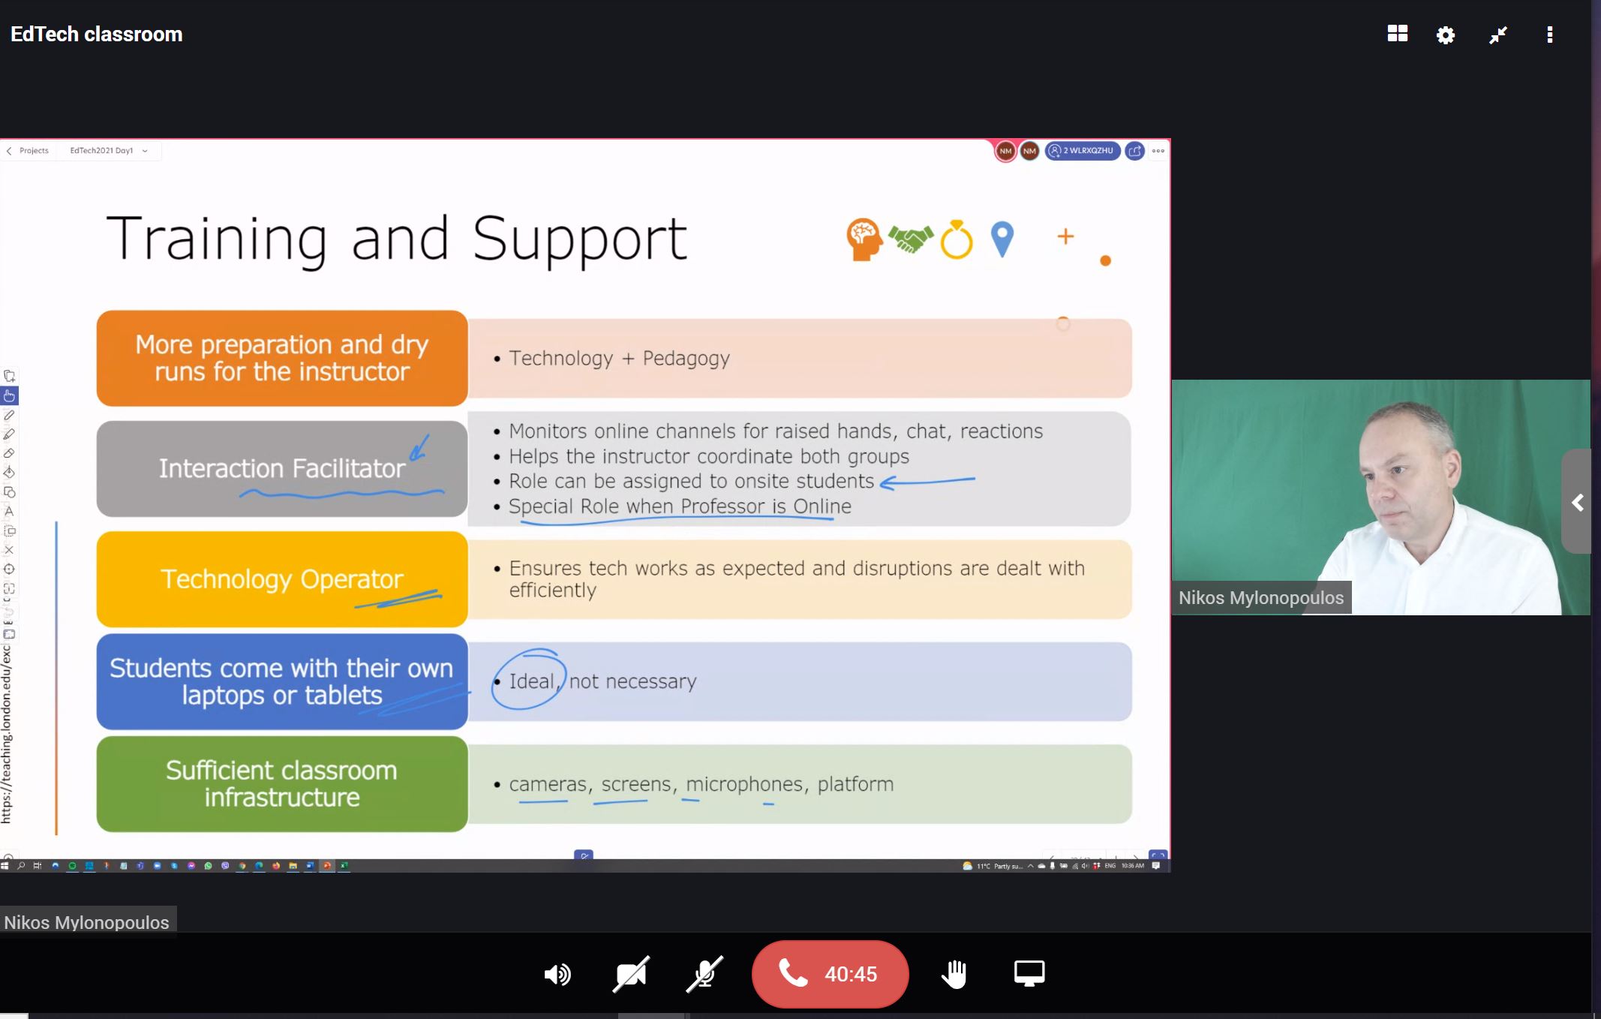Click the 11°C weather widget
Image resolution: width=1601 pixels, height=1019 pixels.
point(993,866)
